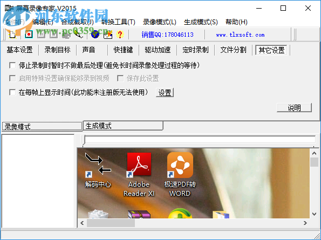This screenshot has width=321, height=240.
Task: Switch to the 定时录制 tab
Action: (195, 50)
